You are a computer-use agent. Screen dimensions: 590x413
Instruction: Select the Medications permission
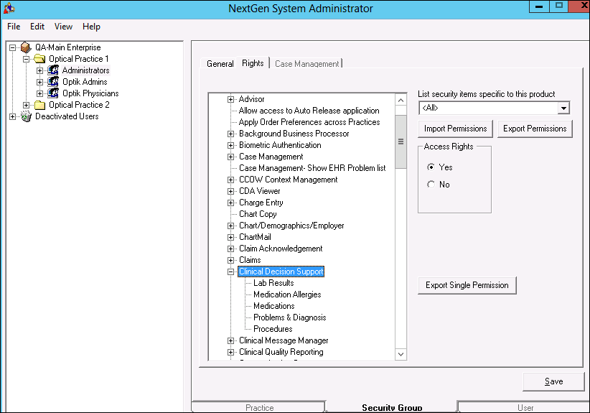click(274, 306)
